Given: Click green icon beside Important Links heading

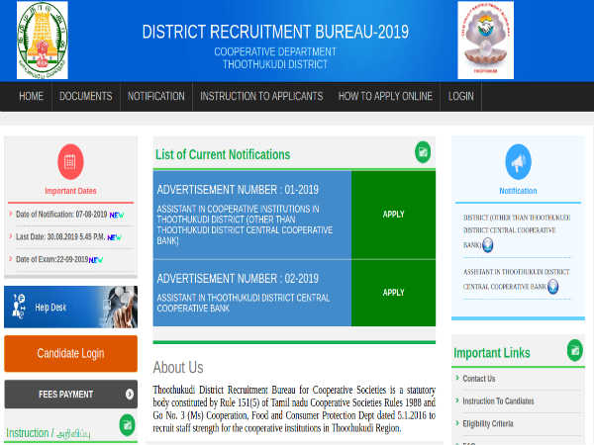Looking at the screenshot, I should click(x=574, y=350).
